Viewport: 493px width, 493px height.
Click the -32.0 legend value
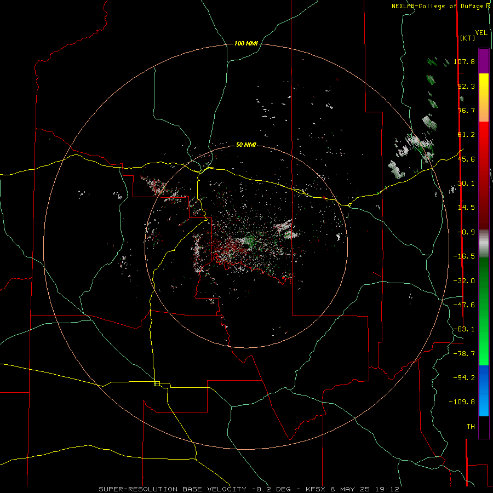(464, 281)
